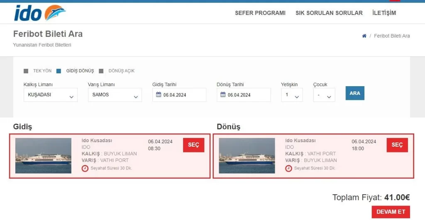Image resolution: width=425 pixels, height=220 pixels.
Task: Click Ido Kusadası title in Gidiş card
Action: [97, 140]
